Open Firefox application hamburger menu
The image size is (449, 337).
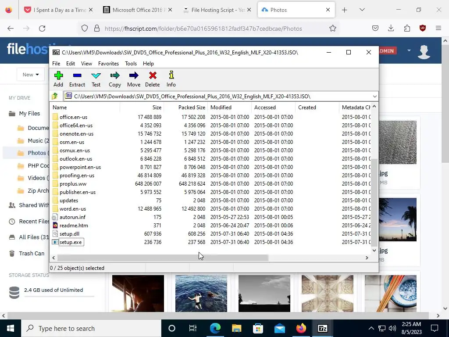pos(438,28)
